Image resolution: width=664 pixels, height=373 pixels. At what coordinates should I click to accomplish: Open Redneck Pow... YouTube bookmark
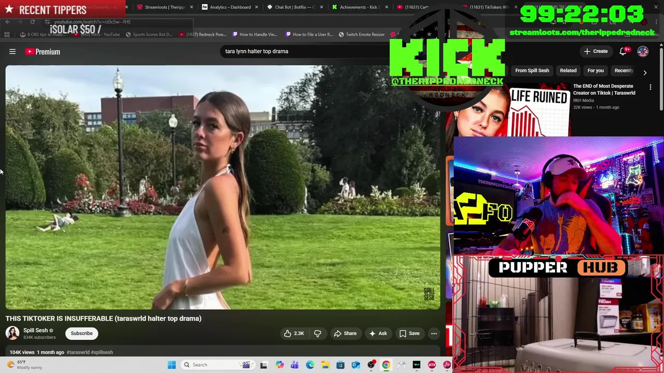tap(203, 35)
